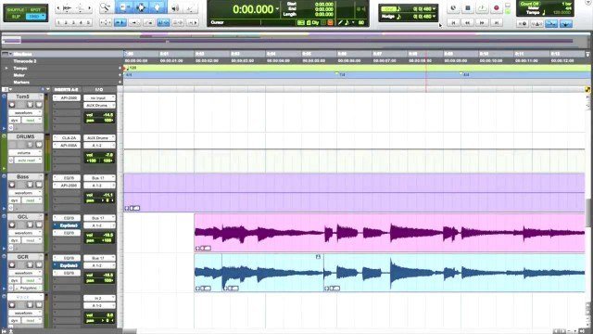593x334 pixels.
Task: Solo the DRUMS track
Action: (31, 145)
